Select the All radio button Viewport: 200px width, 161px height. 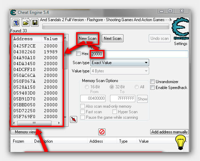[x=137, y=87]
